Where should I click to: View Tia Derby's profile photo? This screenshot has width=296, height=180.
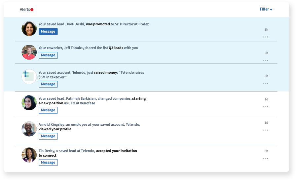[x=29, y=155]
